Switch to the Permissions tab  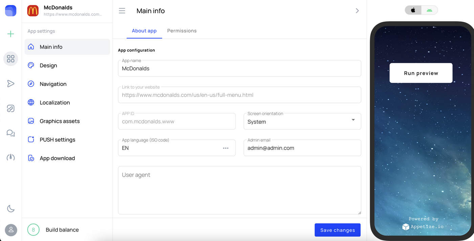coord(182,31)
